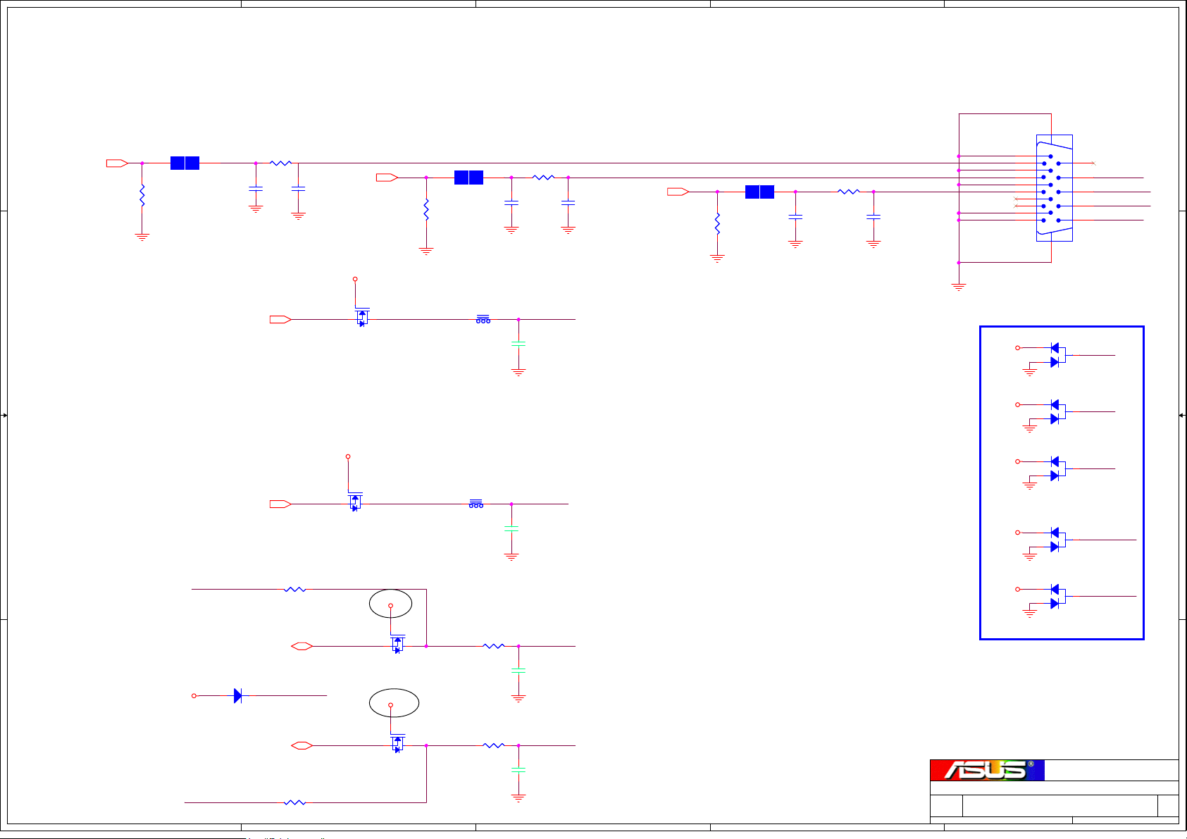
Task: Click the bidirectional port above the diode
Action: (302, 646)
